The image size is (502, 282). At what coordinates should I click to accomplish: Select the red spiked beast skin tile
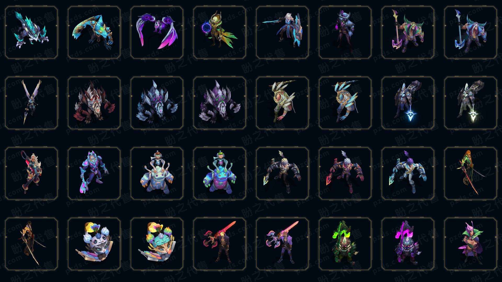click(94, 103)
